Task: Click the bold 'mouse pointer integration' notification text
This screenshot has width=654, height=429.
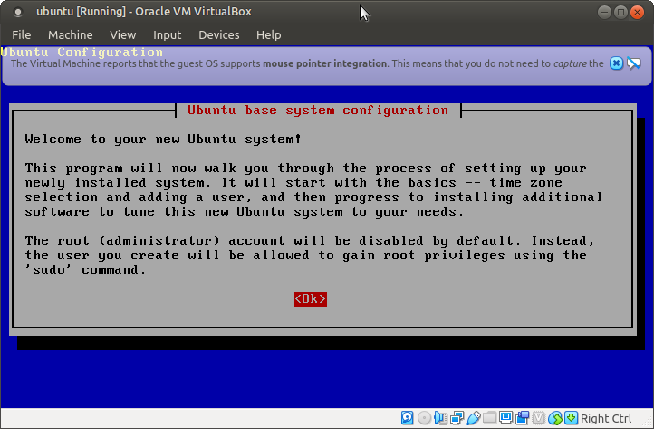Action: click(324, 63)
